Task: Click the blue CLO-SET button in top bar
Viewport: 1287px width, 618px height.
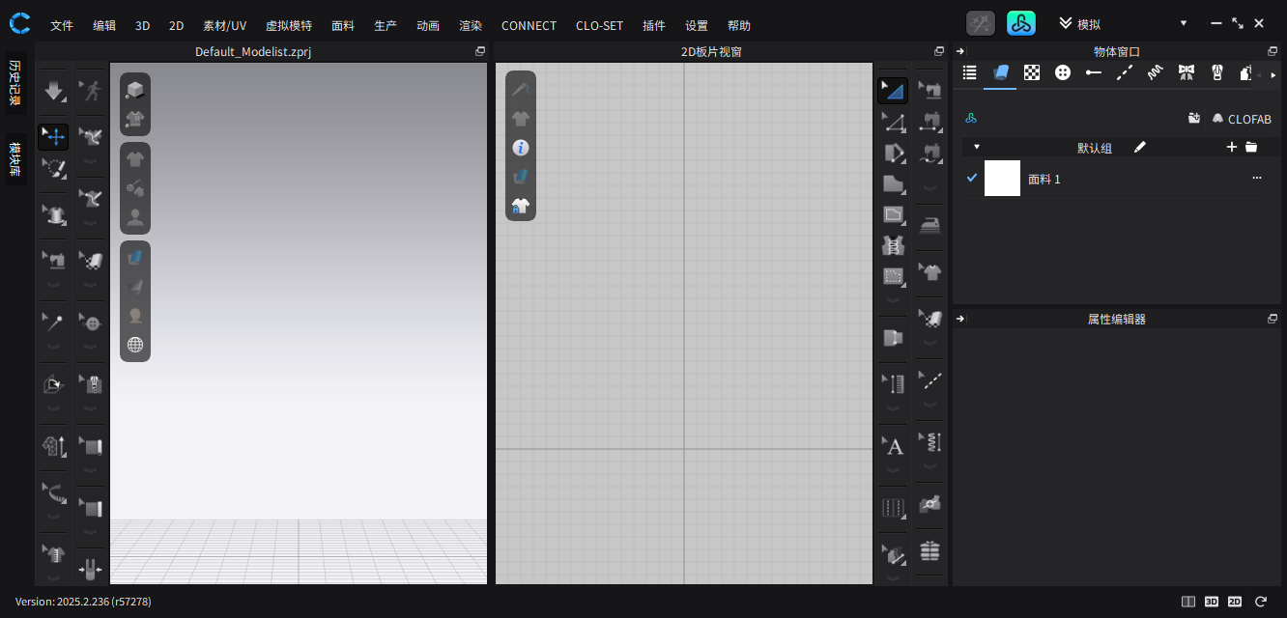Action: [1021, 23]
